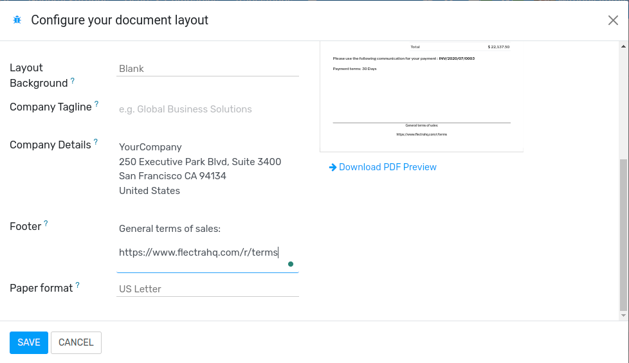
Task: Click the Paper format help question mark
Action: [x=77, y=285]
